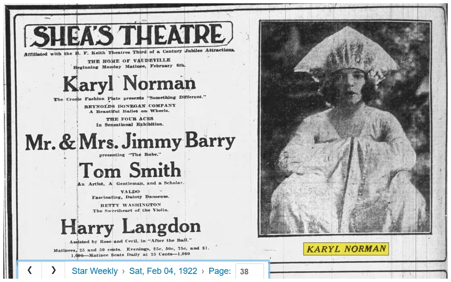This screenshot has width=451, height=282.
Task: Click the Mr. & Mrs. Jimmy Barry headline
Action: coord(130,141)
